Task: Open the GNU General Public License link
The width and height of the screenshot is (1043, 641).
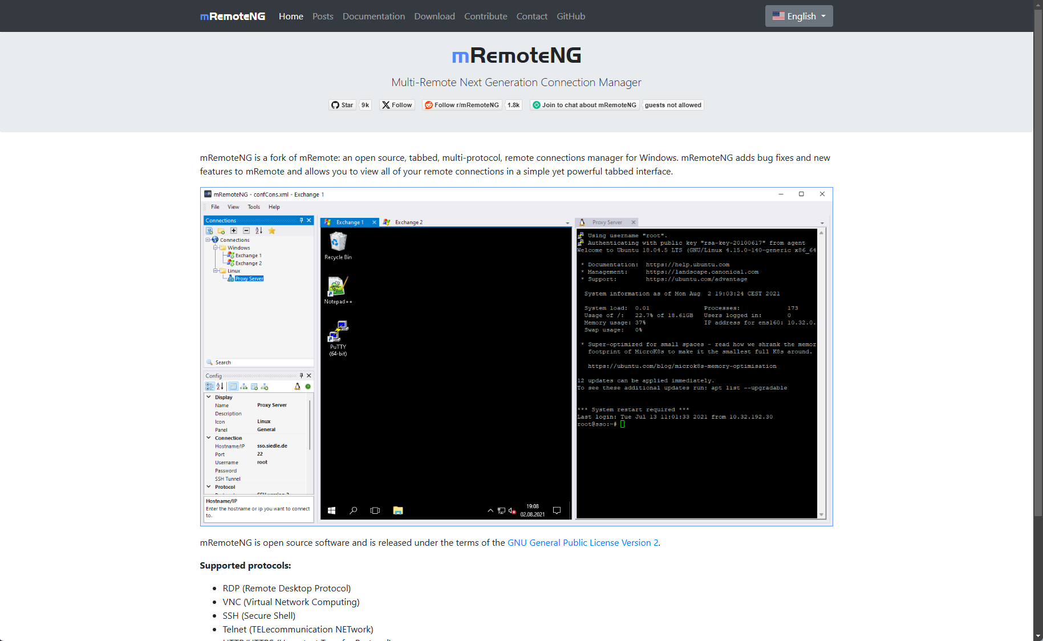Action: (582, 542)
